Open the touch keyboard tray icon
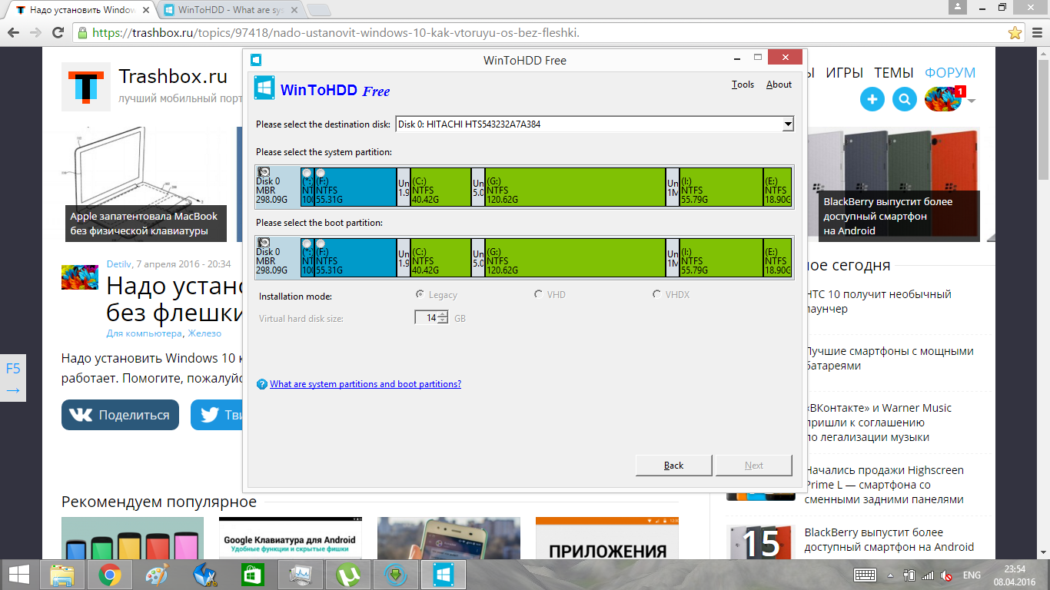This screenshot has height=590, width=1050. (x=866, y=575)
